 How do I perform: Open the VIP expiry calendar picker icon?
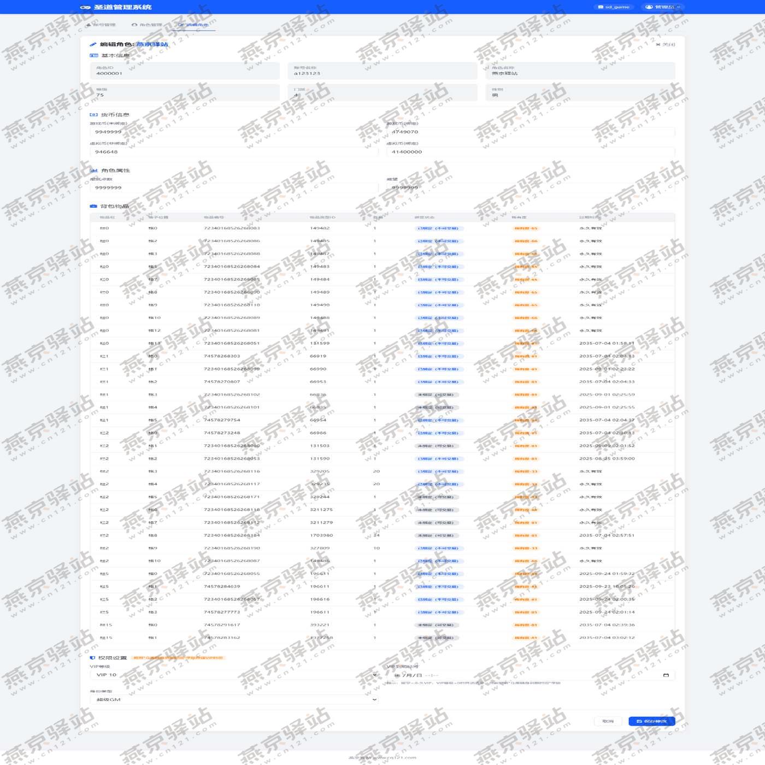pos(666,675)
